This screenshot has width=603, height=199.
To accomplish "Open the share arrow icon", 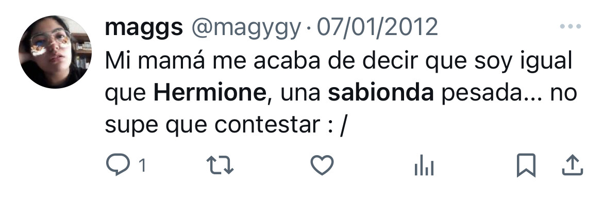I will [573, 165].
